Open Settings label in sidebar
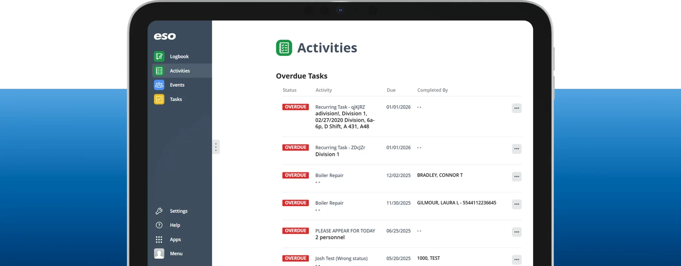681x266 pixels. point(179,211)
